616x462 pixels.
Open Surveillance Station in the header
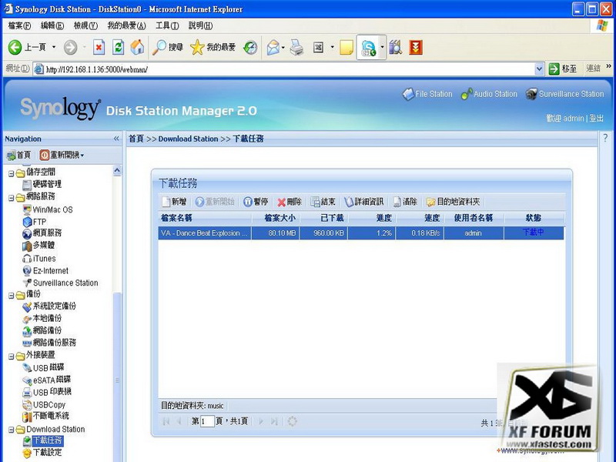pyautogui.click(x=565, y=94)
